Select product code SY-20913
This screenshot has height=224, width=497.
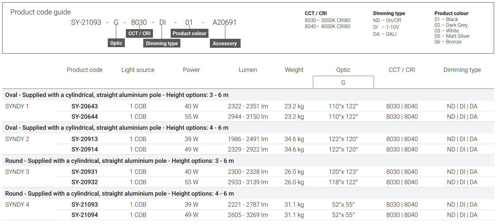coord(85,139)
